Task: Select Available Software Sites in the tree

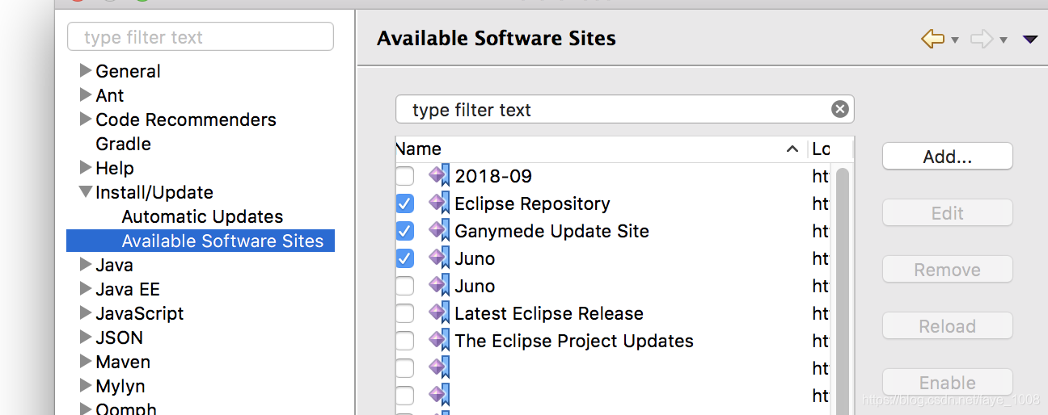Action: tap(222, 241)
